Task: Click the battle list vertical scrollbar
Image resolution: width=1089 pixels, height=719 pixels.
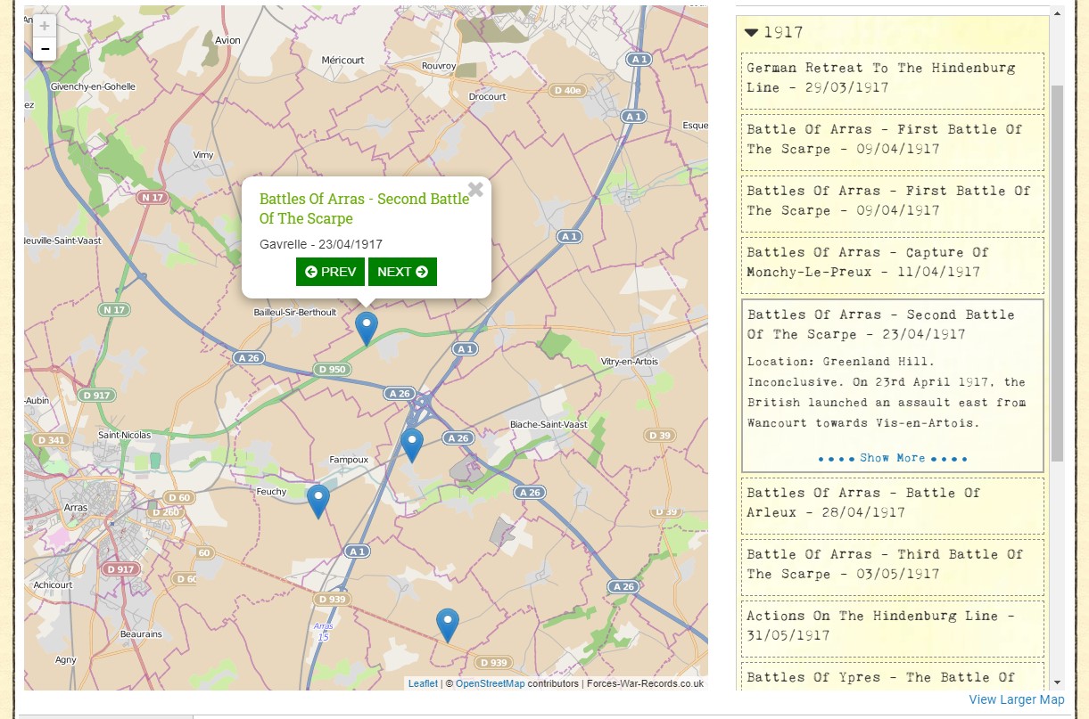Action: [x=1058, y=267]
